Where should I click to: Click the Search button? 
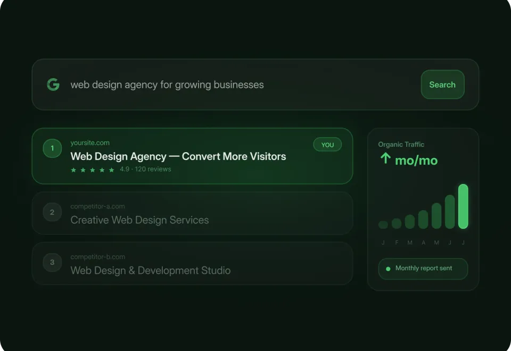[x=442, y=85]
